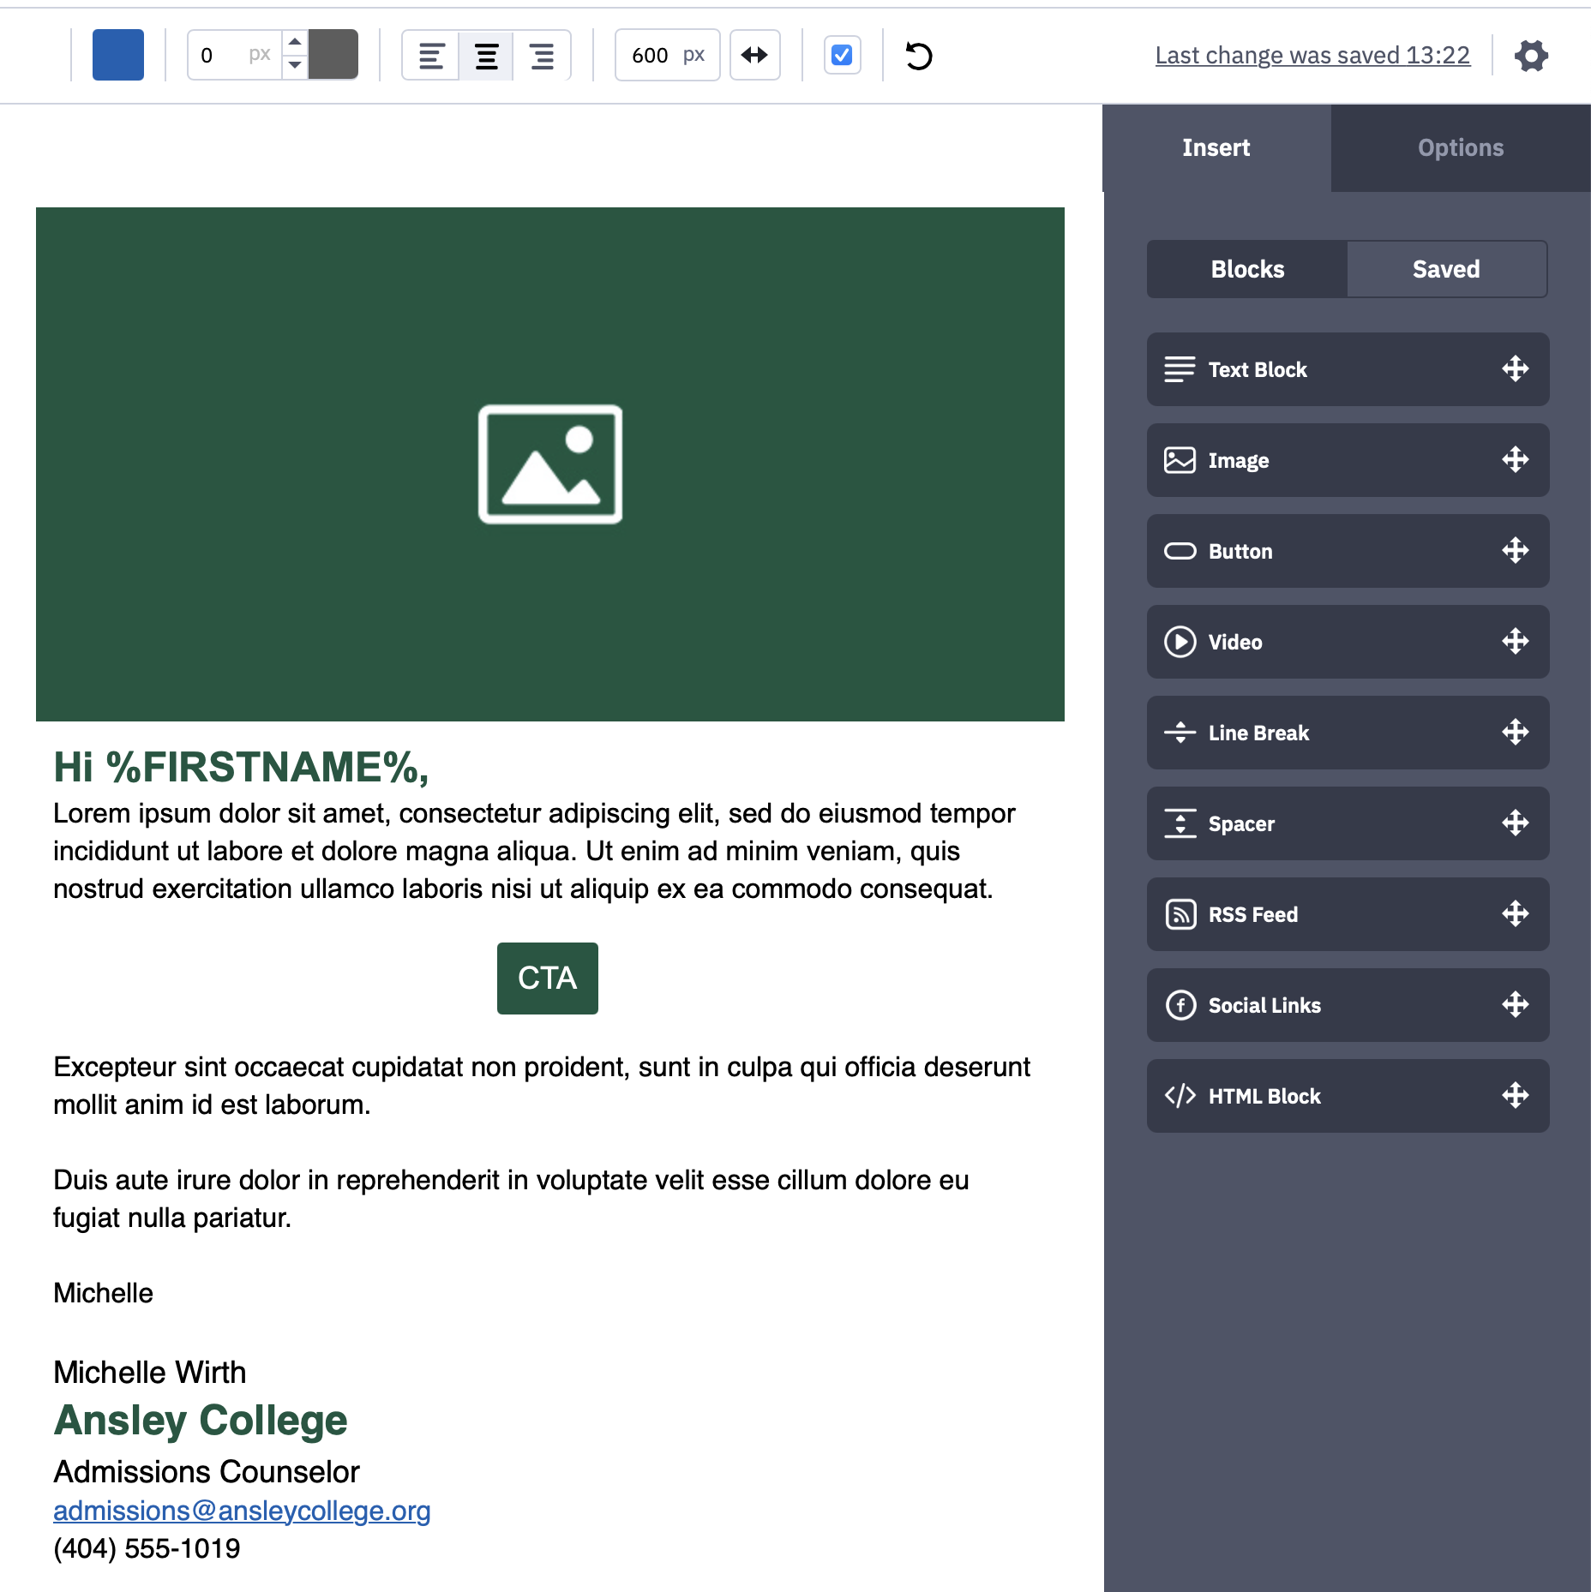Click the 'Excepteur sint occaecat' paragraph
Image resolution: width=1591 pixels, height=1592 pixels.
(542, 1086)
